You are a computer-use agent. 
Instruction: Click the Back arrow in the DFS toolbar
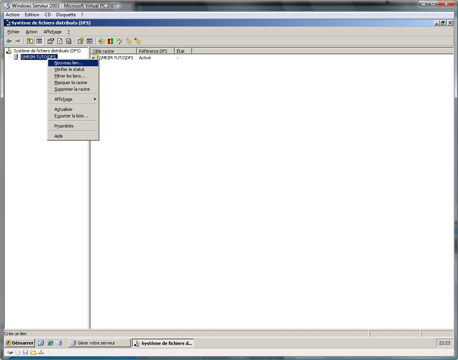click(9, 41)
